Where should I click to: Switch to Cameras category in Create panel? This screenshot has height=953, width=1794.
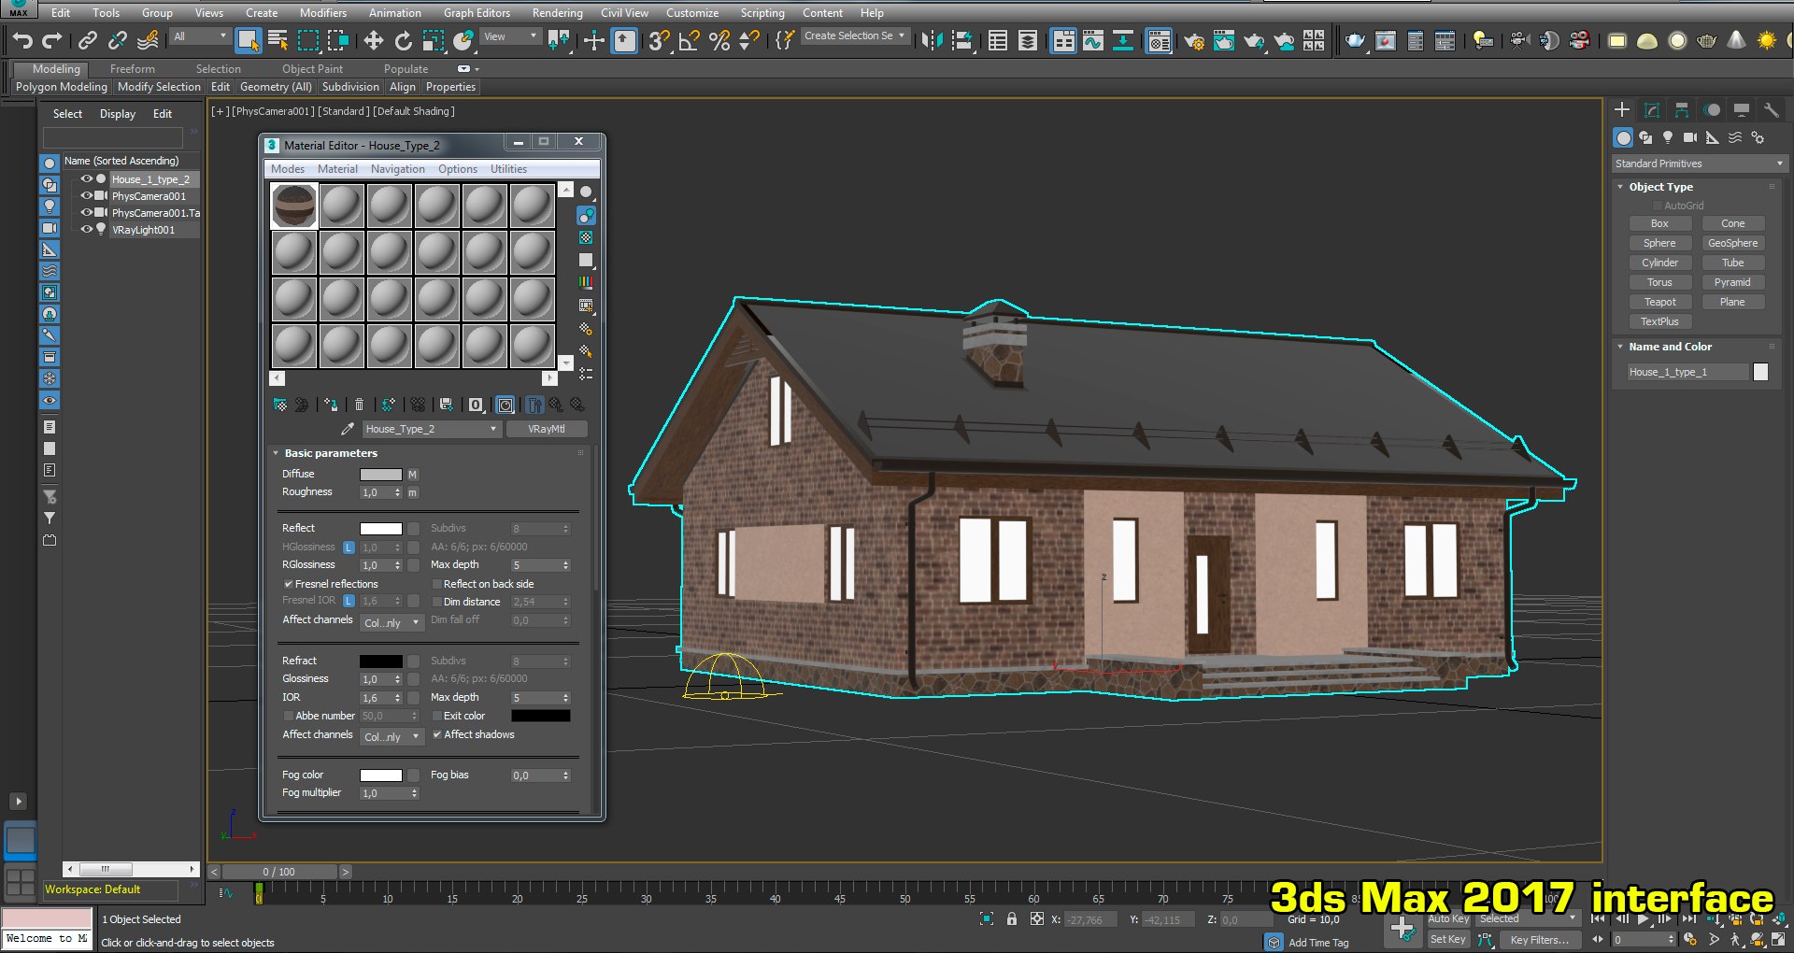(x=1689, y=137)
